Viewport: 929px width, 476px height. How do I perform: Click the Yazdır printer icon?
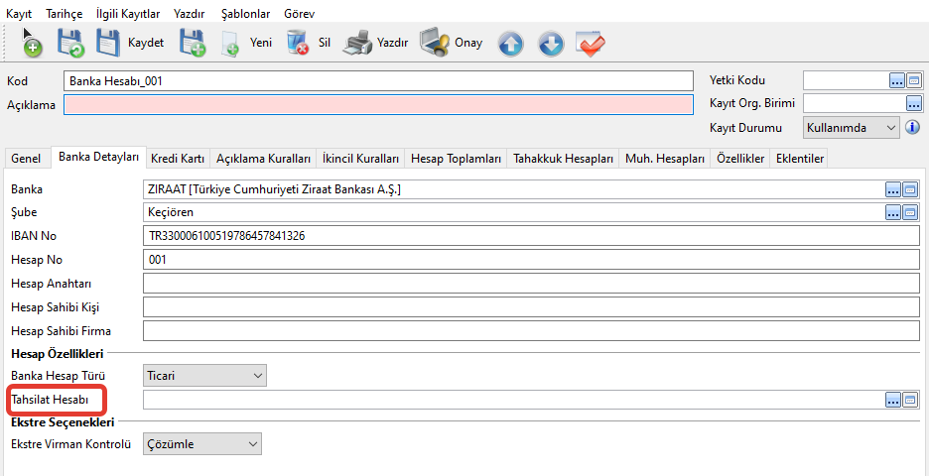358,43
